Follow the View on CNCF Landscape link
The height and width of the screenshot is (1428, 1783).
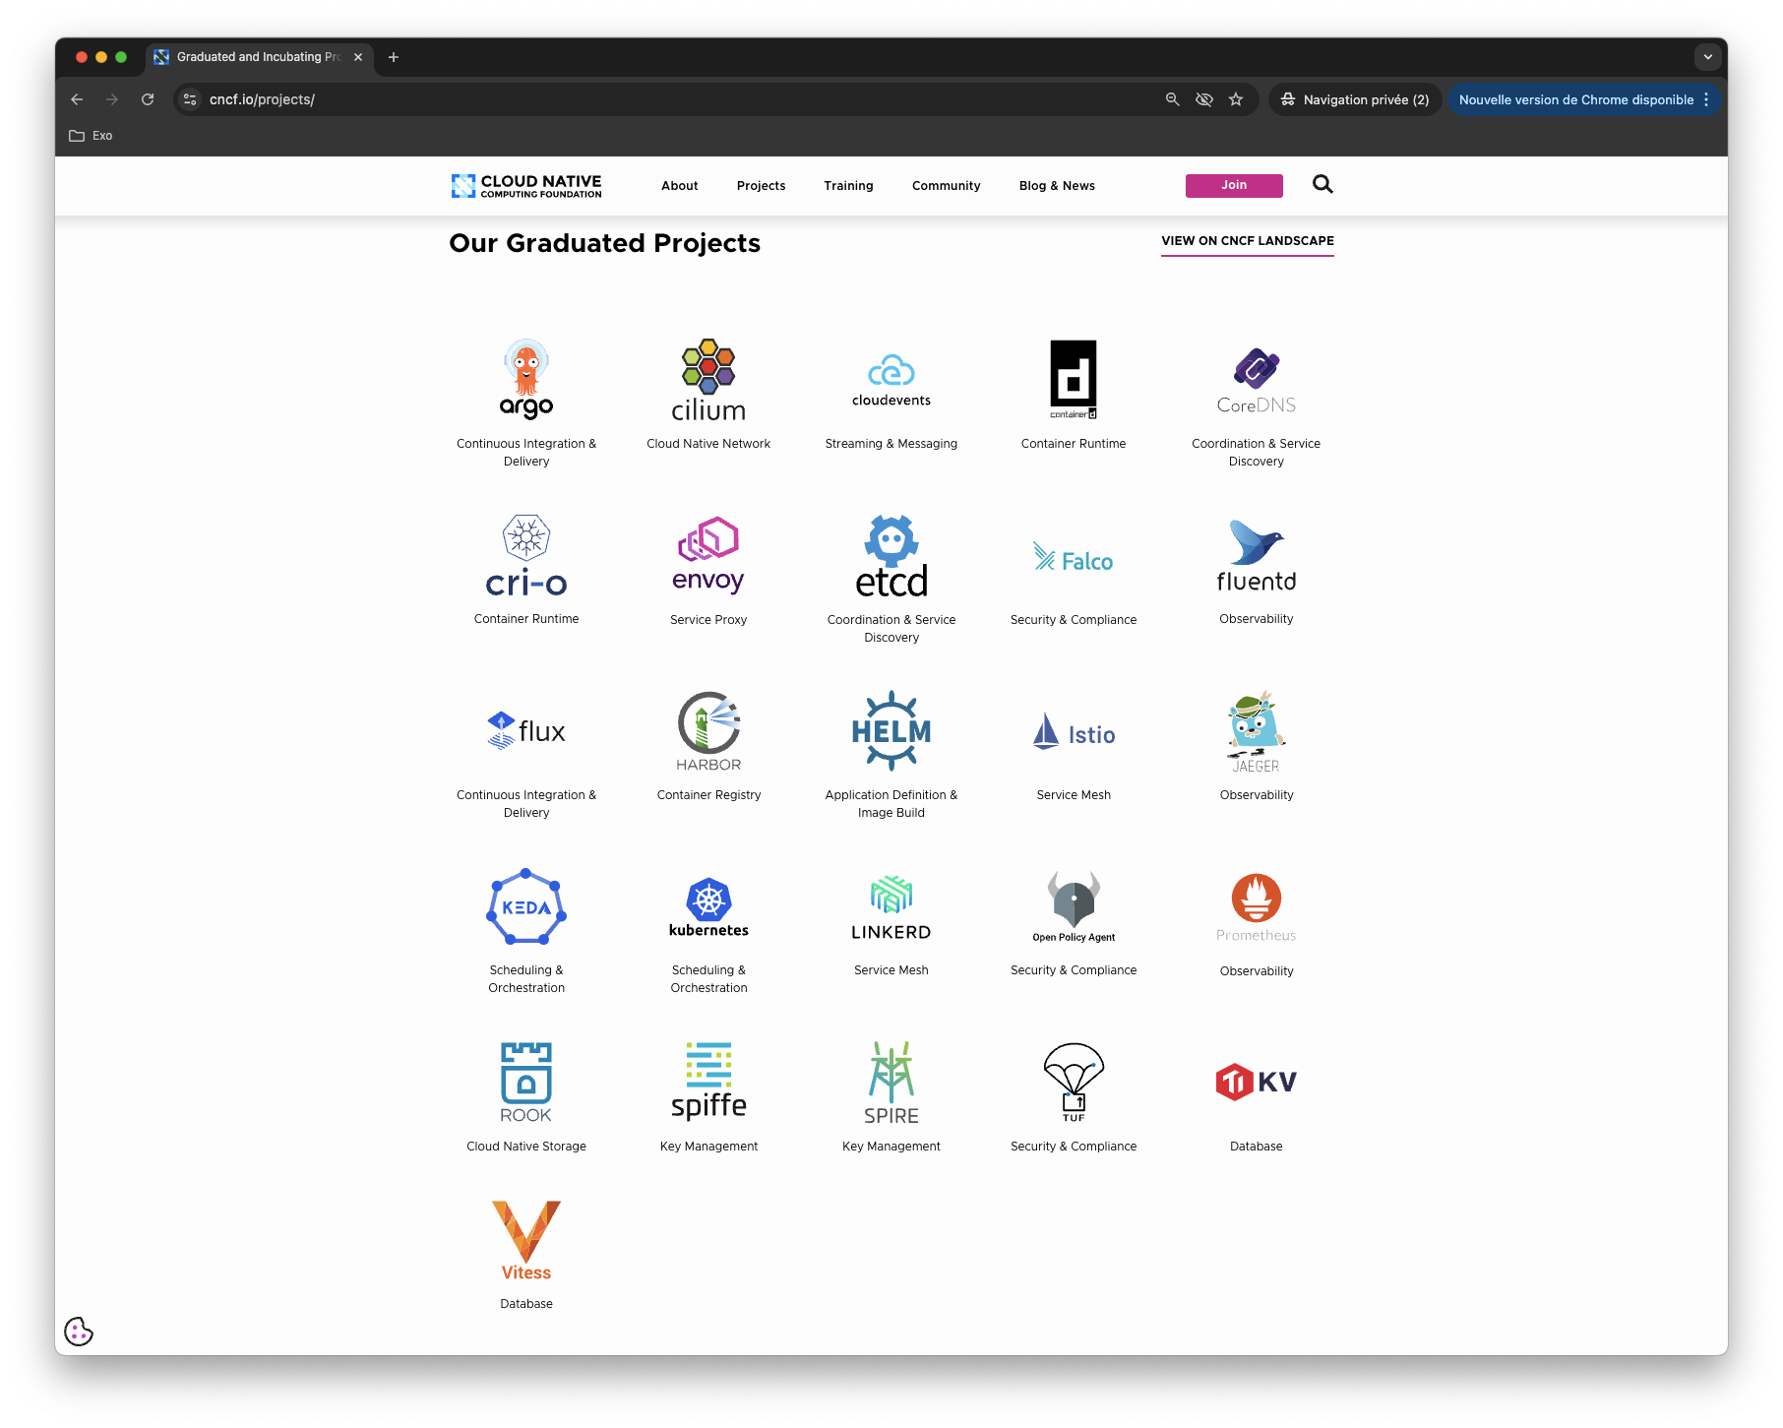(1247, 241)
